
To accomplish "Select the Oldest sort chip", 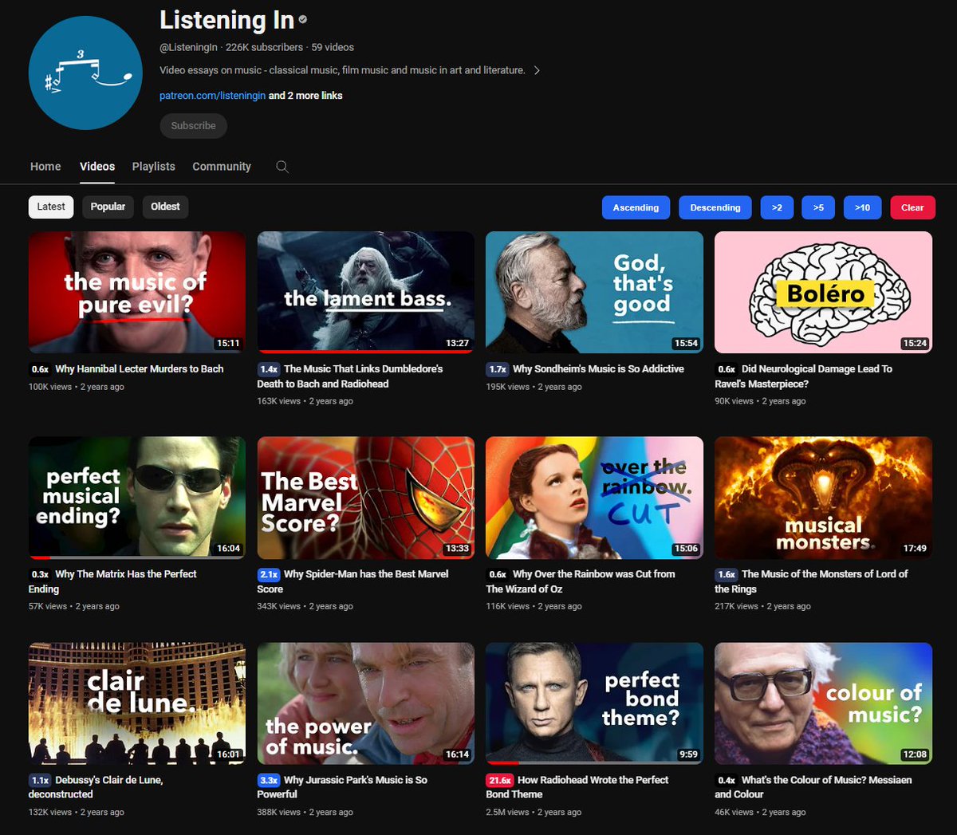I will [x=165, y=207].
